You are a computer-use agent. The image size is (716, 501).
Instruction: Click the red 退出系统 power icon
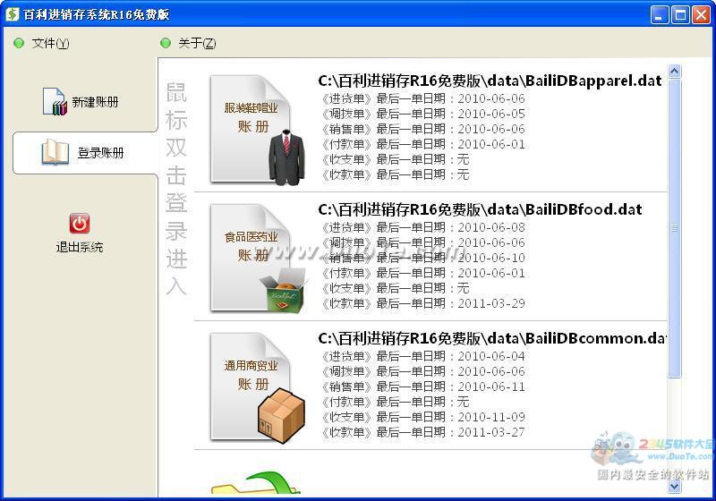point(80,224)
